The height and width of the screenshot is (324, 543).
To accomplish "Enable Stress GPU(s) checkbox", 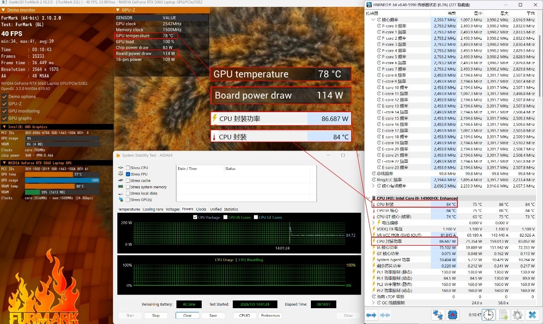I will coord(128,200).
